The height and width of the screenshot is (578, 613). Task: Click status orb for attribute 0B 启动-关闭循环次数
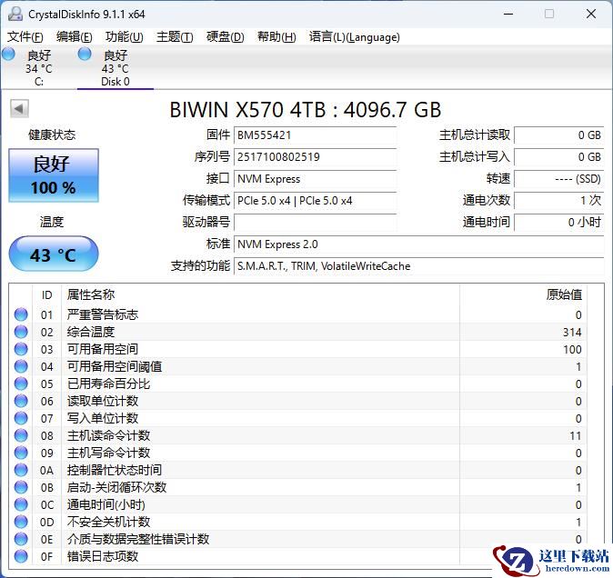(x=21, y=487)
